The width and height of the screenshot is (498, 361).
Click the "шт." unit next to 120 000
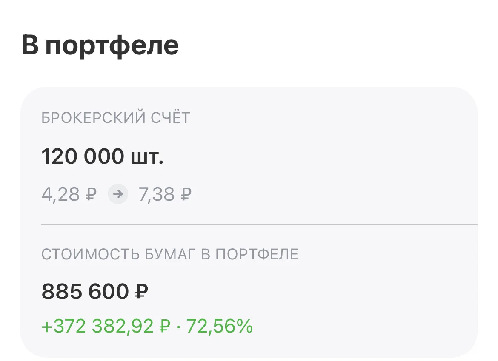tap(147, 158)
